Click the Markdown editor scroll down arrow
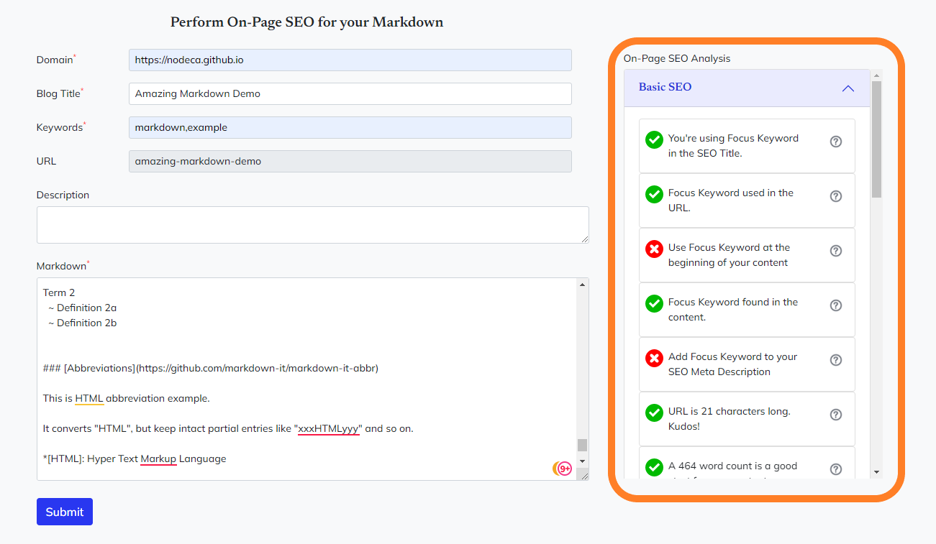 [582, 461]
